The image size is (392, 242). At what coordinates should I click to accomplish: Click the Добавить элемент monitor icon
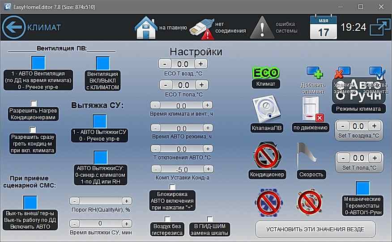pyautogui.click(x=315, y=72)
